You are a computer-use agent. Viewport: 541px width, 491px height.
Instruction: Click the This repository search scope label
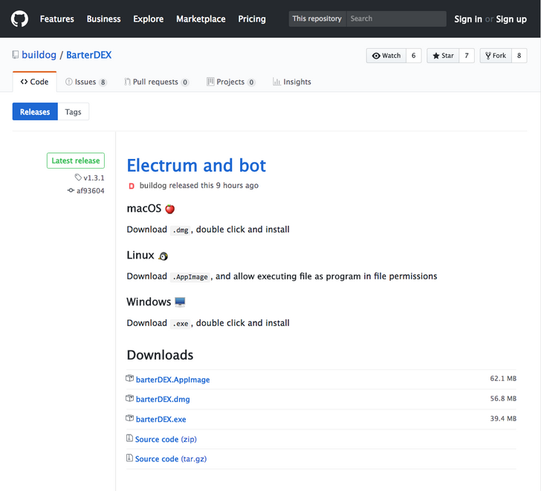click(317, 19)
